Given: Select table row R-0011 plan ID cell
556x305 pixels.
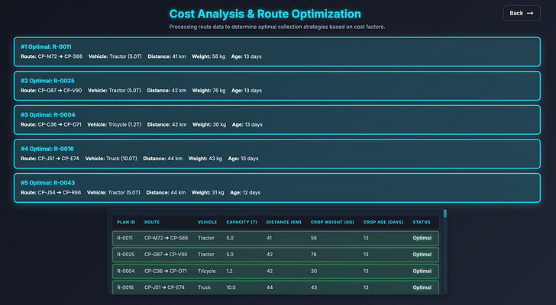Looking at the screenshot, I should point(124,238).
